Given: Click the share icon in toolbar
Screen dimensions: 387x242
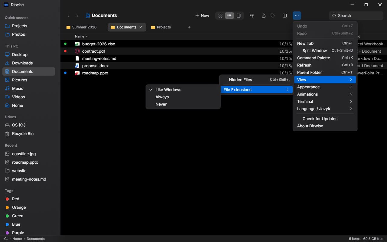Looking at the screenshot, I should click(x=264, y=16).
